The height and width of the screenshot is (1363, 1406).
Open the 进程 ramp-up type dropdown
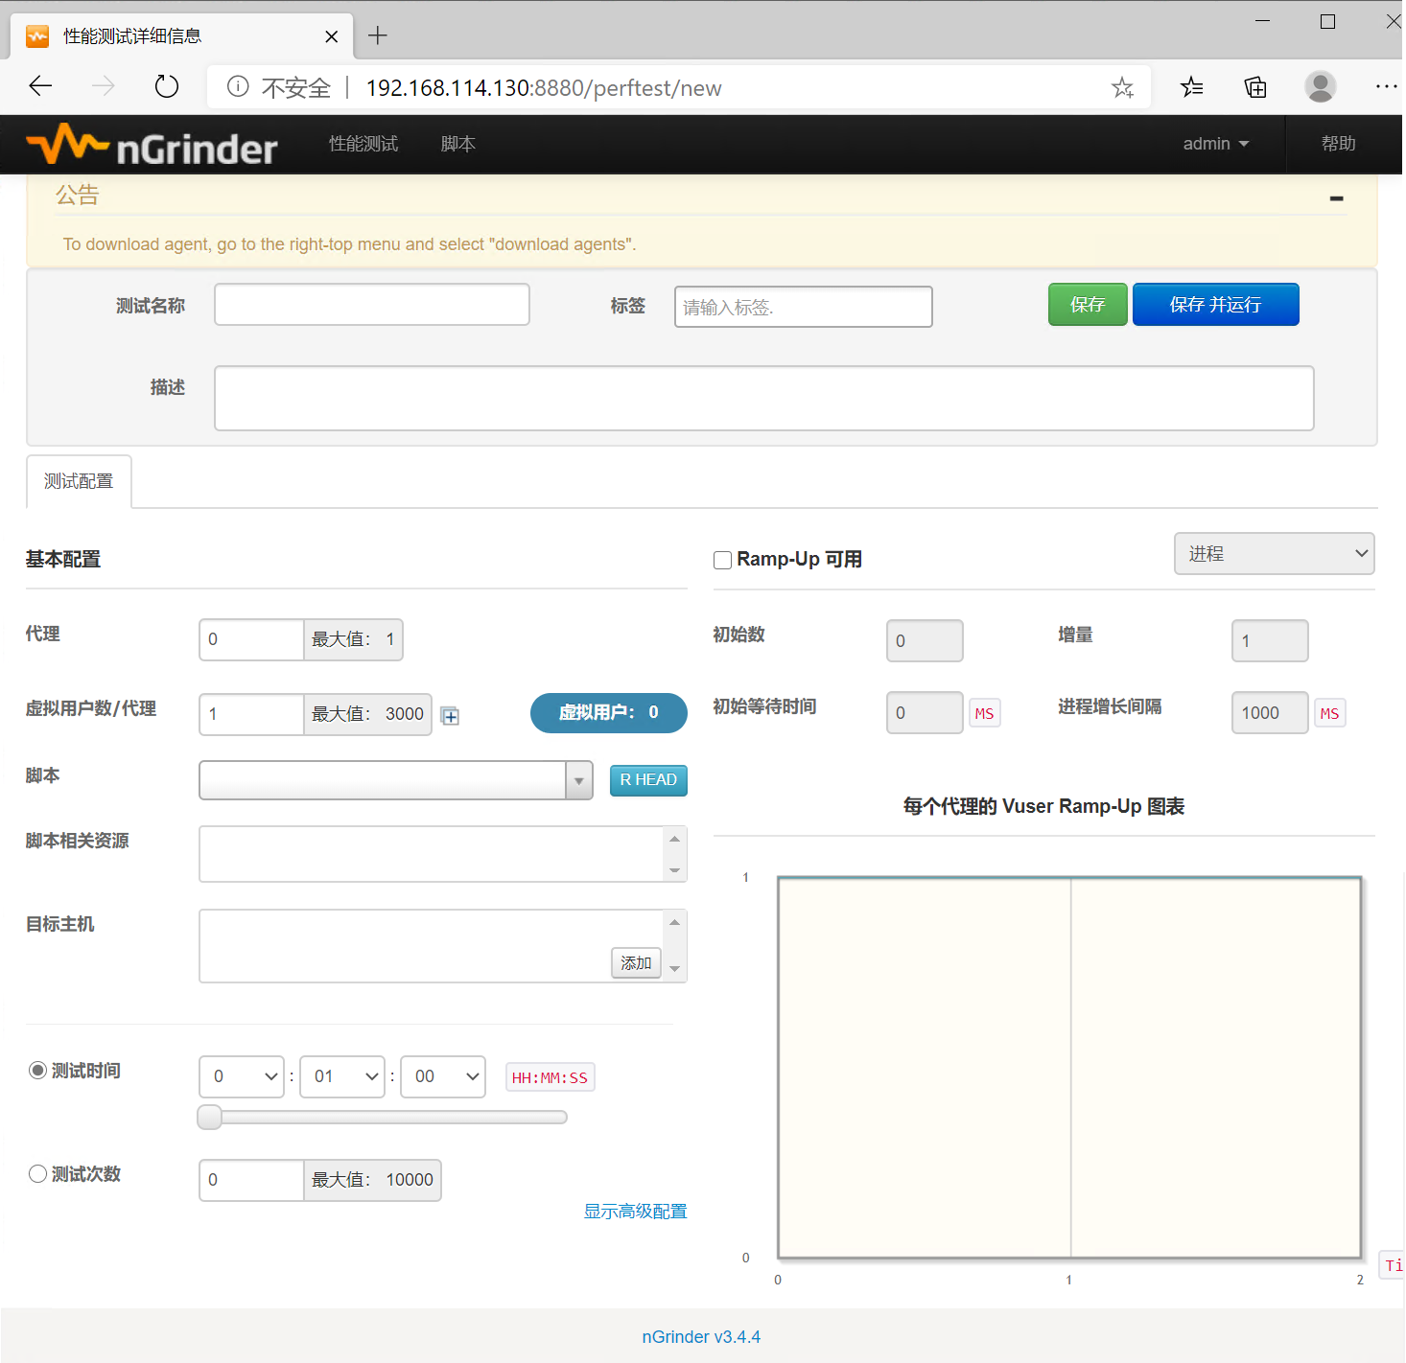click(1274, 554)
